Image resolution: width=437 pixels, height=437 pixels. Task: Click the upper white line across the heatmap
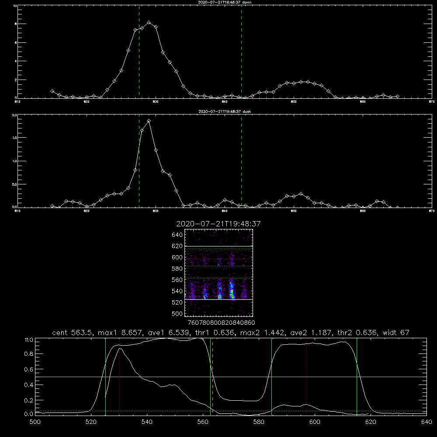(x=219, y=246)
